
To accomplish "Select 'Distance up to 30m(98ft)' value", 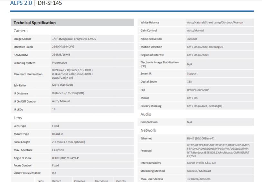I will [x=68, y=93].
